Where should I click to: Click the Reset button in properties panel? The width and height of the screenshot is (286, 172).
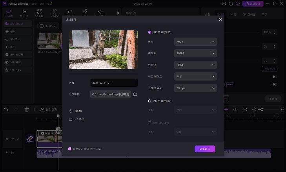(x=273, y=99)
